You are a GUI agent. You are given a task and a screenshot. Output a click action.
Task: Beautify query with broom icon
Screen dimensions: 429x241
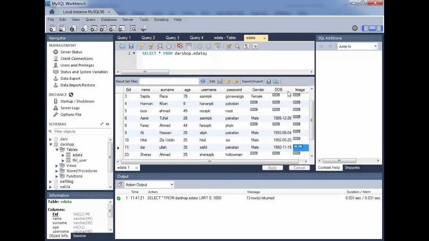(229, 46)
